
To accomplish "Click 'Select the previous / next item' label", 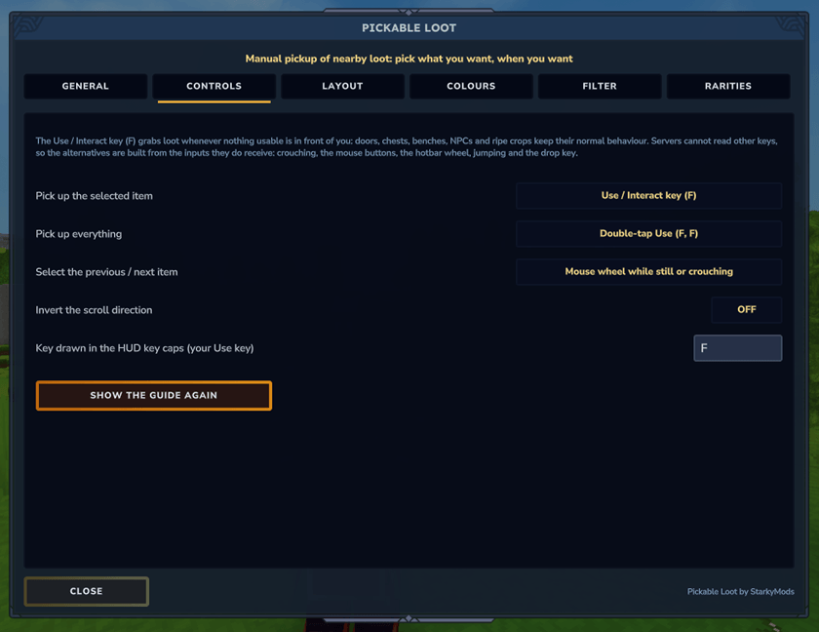I will pyautogui.click(x=106, y=272).
